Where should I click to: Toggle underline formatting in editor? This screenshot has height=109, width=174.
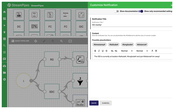[103, 51]
